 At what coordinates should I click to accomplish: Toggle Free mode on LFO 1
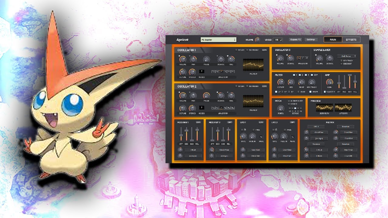pyautogui.click(x=253, y=130)
